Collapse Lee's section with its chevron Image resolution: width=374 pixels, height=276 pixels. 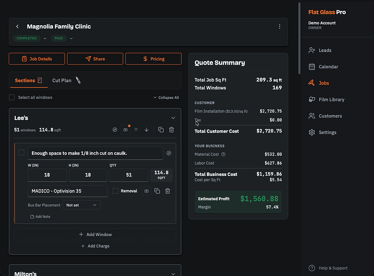tap(173, 118)
